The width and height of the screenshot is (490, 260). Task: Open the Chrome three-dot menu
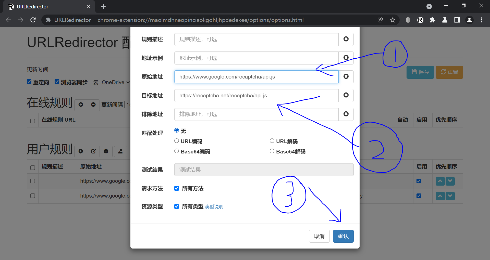pos(481,20)
